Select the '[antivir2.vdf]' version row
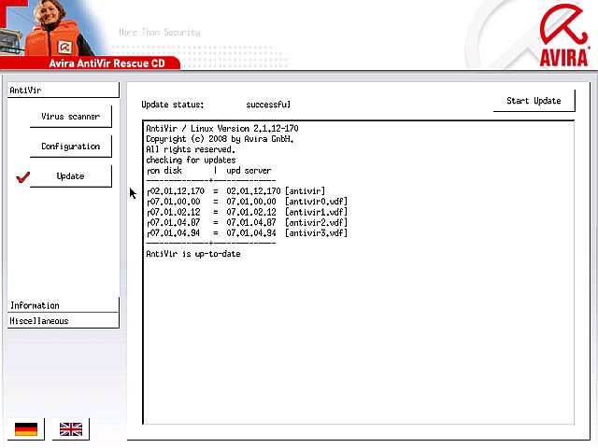Image resolution: width=598 pixels, height=448 pixels. click(247, 222)
